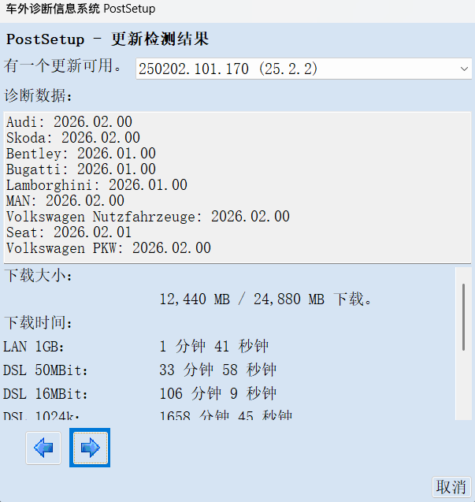Screen dimensions: 475x502
Task: Click the Bugatti: 2026.01.00 line
Action: click(x=80, y=169)
